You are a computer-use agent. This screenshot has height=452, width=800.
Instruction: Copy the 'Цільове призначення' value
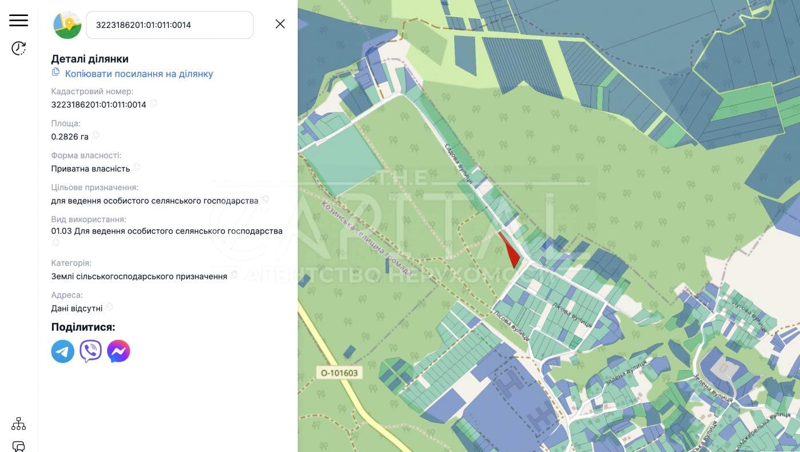pyautogui.click(x=266, y=200)
